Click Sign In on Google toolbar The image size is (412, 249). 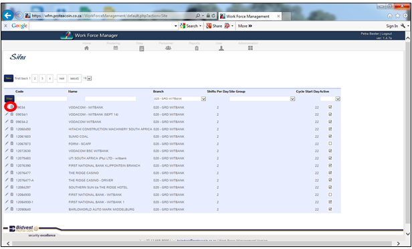point(392,25)
